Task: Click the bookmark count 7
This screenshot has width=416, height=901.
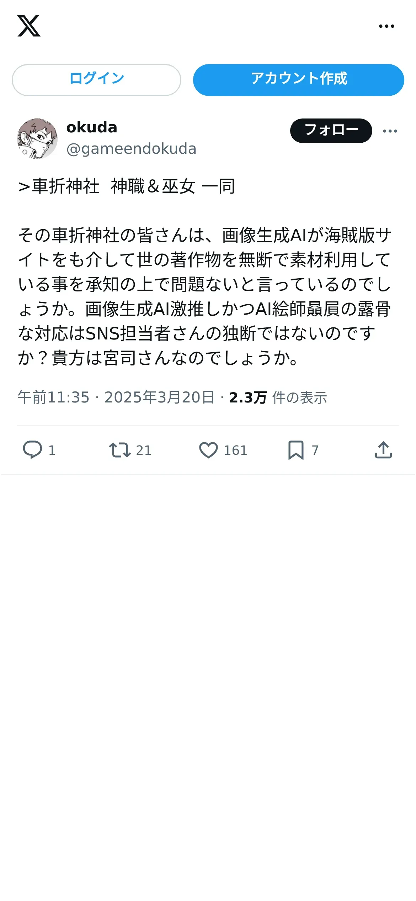Action: (x=315, y=450)
